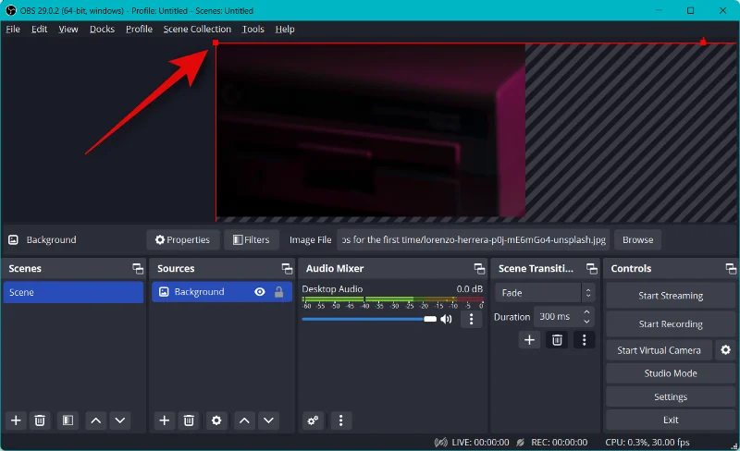Remove scene transition with trash icon
Image resolution: width=740 pixels, height=451 pixels.
(x=557, y=340)
